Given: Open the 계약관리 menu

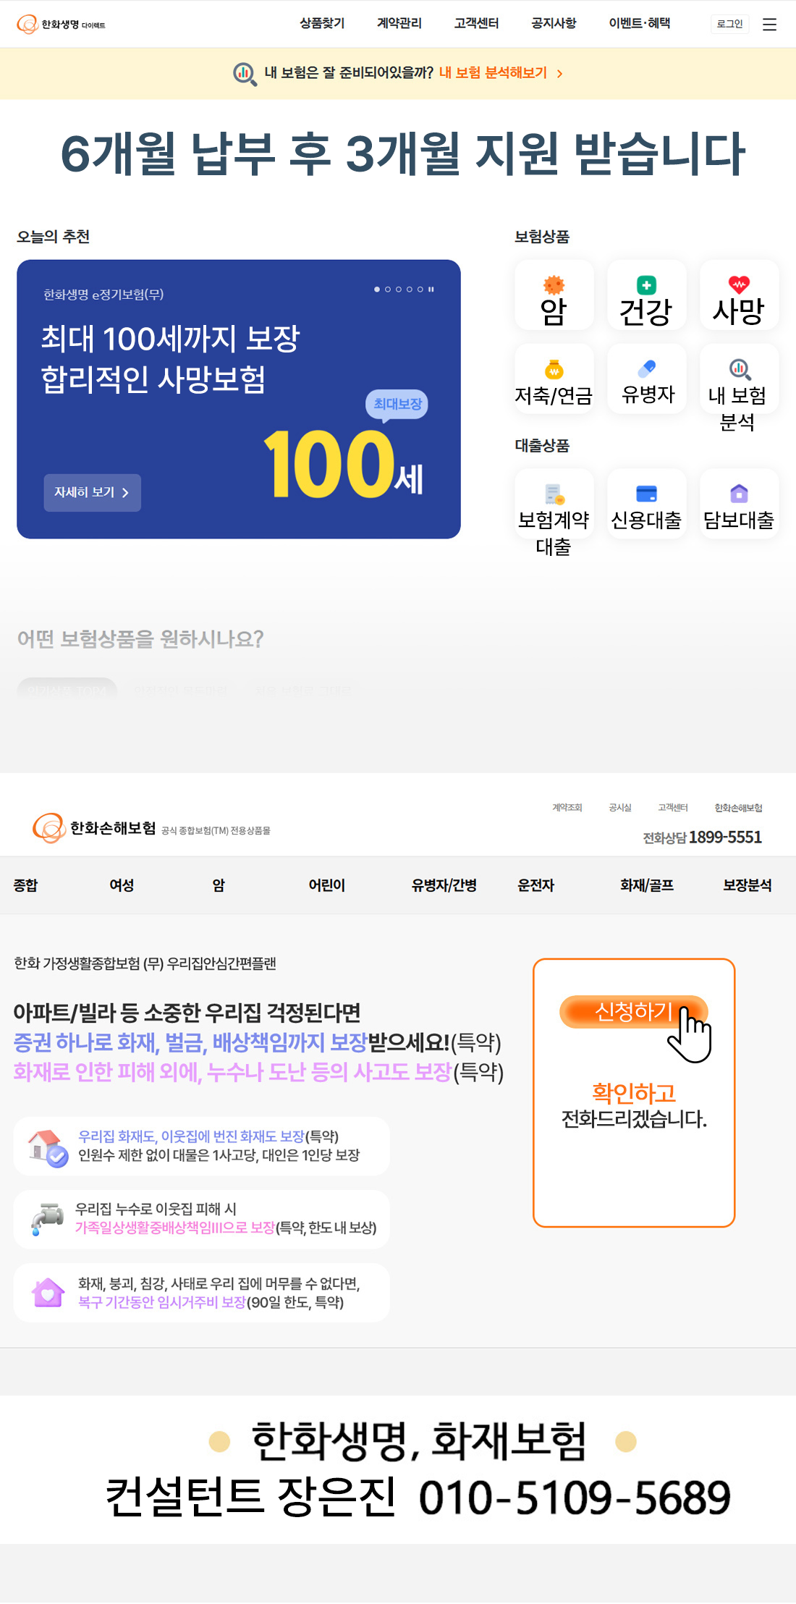Looking at the screenshot, I should tap(399, 23).
